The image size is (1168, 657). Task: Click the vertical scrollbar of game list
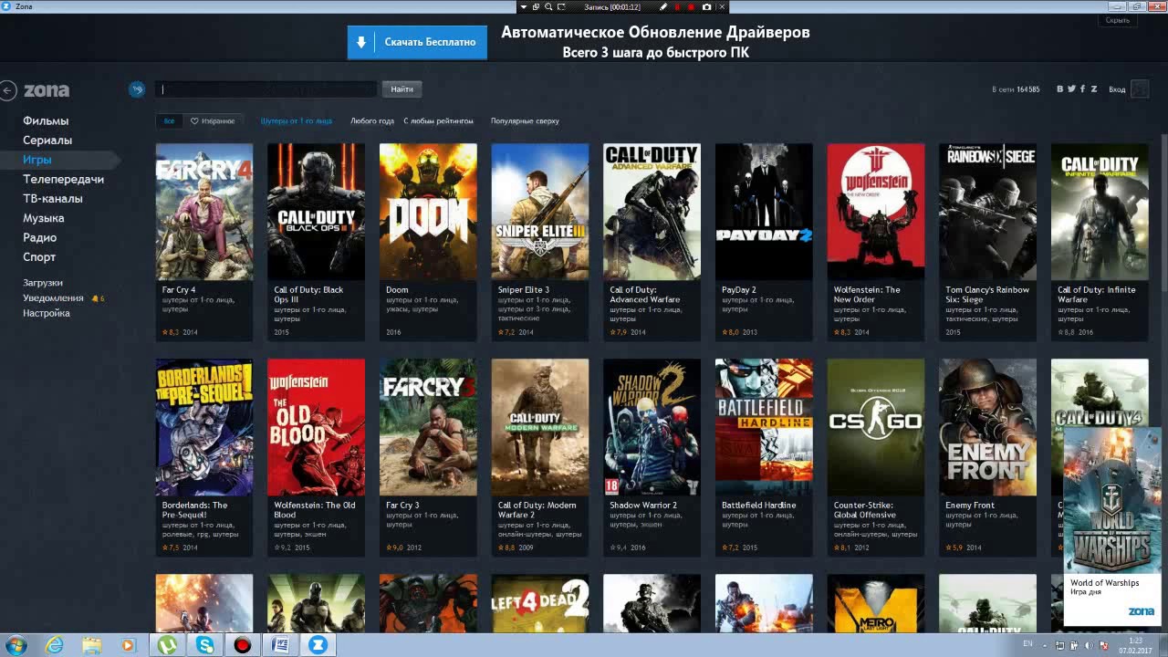pos(1163,212)
